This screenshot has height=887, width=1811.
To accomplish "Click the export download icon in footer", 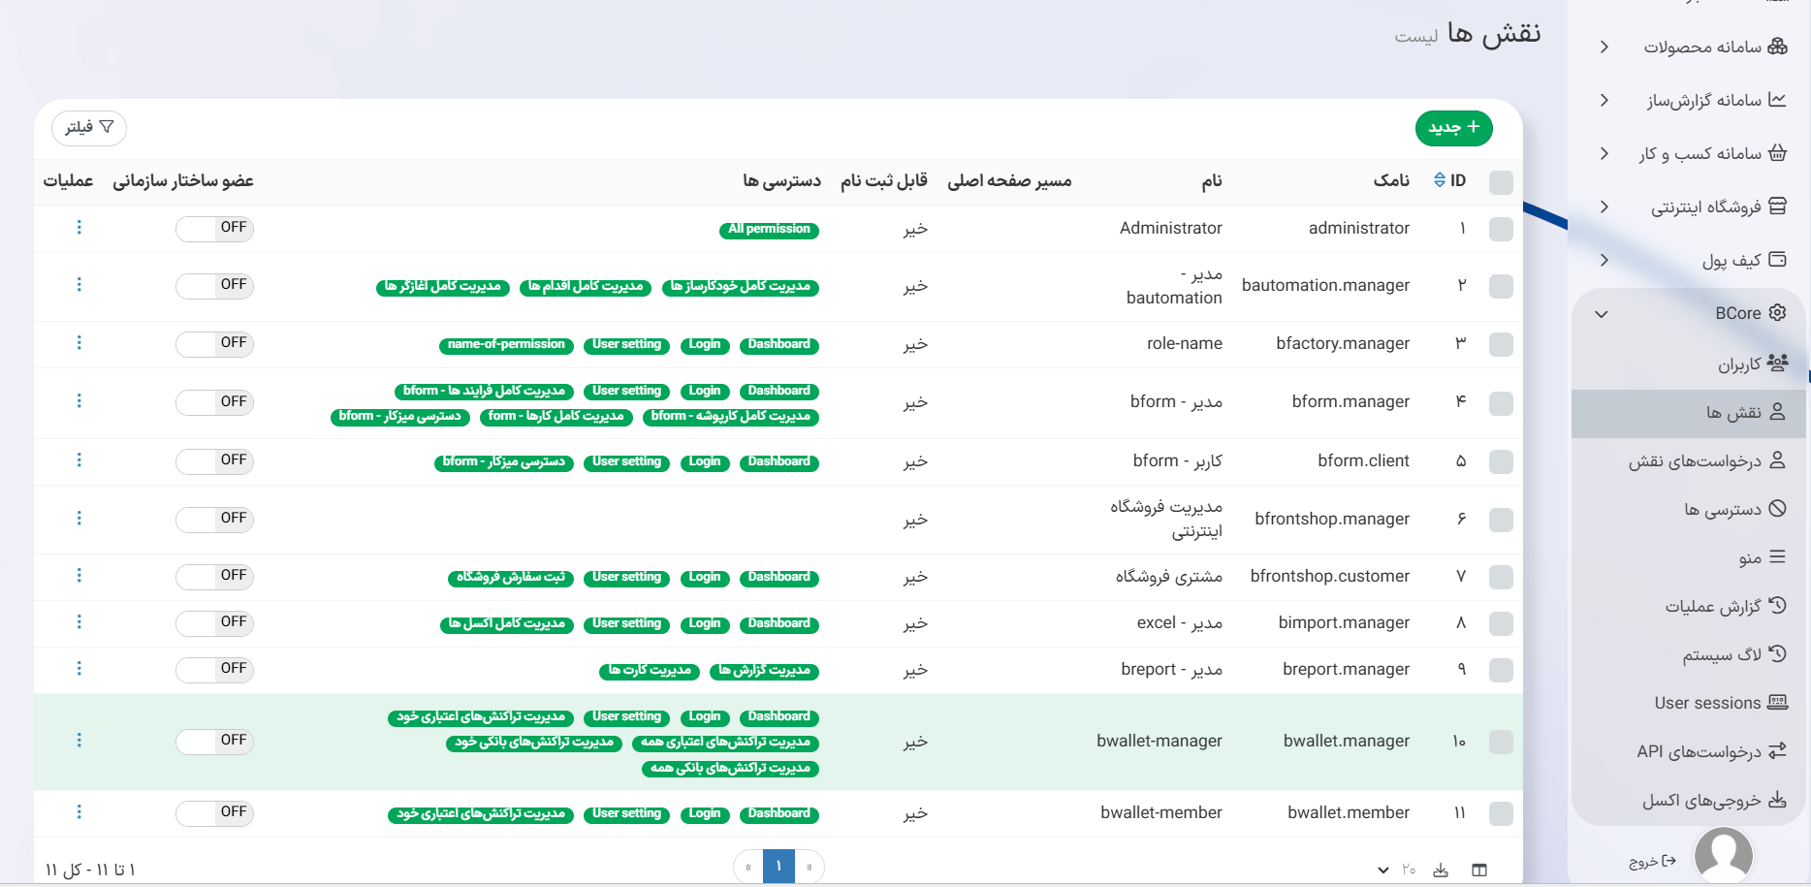I will (x=1441, y=870).
